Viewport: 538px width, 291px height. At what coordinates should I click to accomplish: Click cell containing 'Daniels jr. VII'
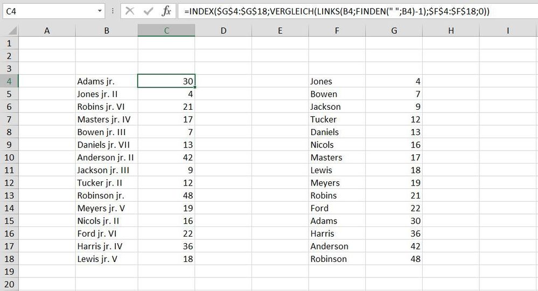(107, 145)
